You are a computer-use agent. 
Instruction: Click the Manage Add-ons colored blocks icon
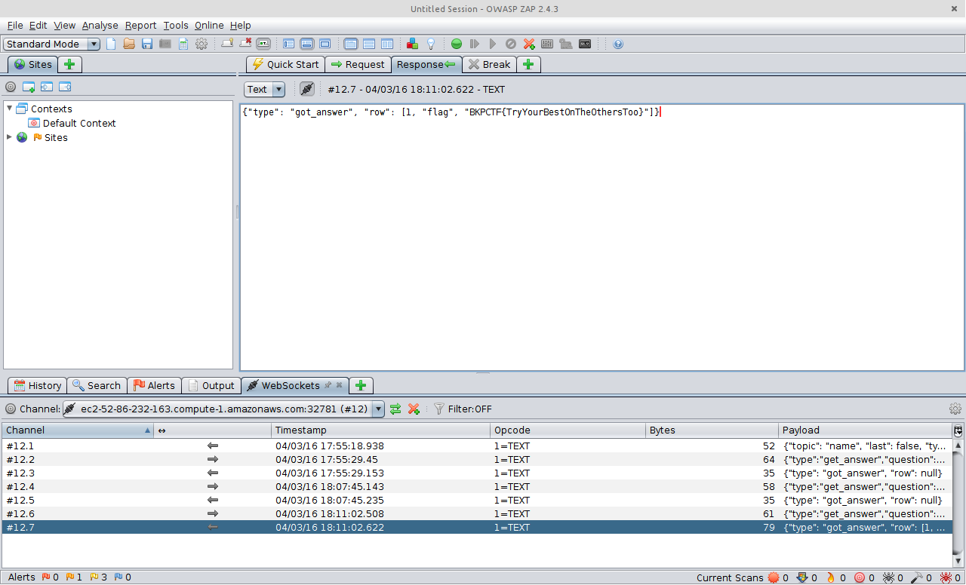coord(412,44)
